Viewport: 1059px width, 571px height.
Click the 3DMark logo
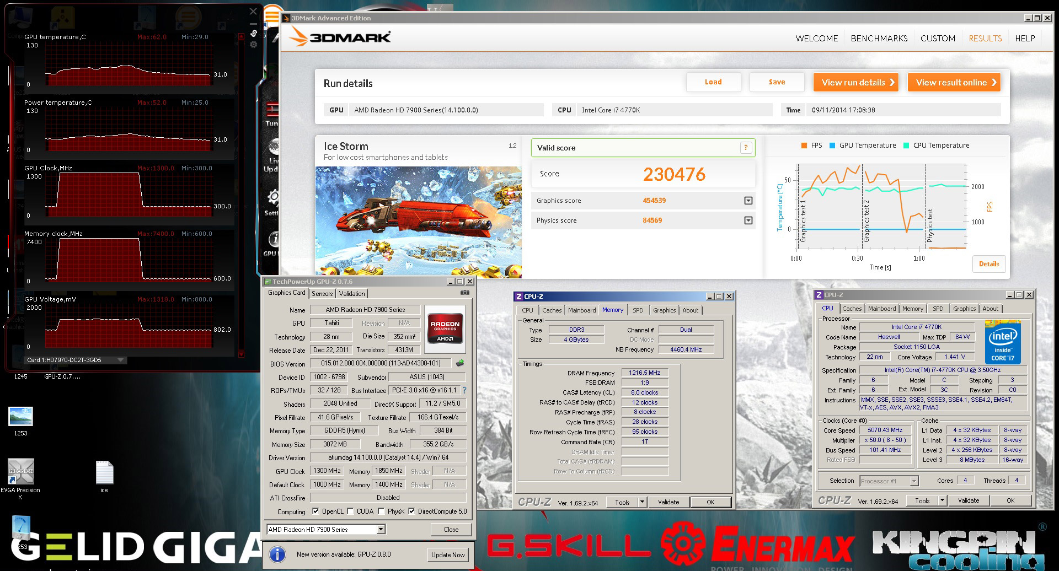tap(340, 37)
